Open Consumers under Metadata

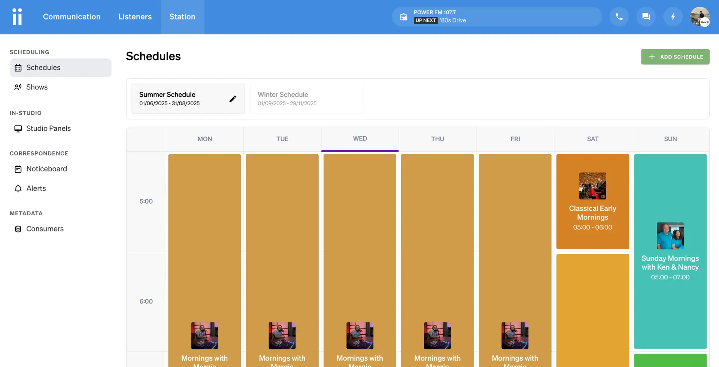pyautogui.click(x=45, y=229)
